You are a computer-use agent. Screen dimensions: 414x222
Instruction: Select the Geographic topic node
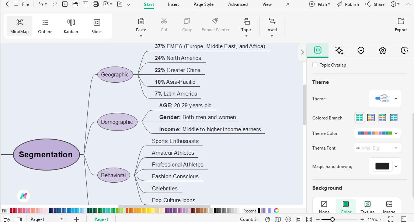pyautogui.click(x=115, y=75)
